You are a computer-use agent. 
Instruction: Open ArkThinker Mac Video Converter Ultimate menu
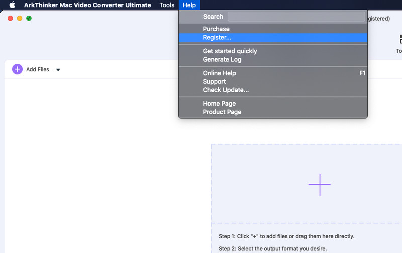(x=87, y=5)
